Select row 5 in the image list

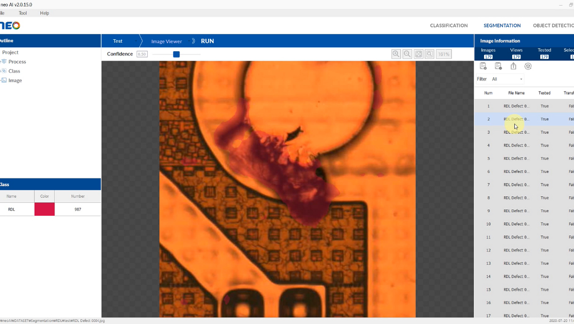tap(516, 158)
